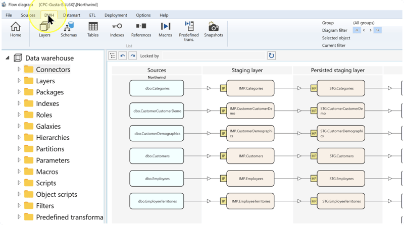The image size is (404, 225).
Task: Click the redo arrow button
Action: [133, 55]
